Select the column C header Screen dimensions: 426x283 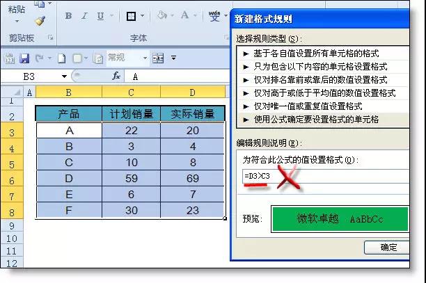131,92
